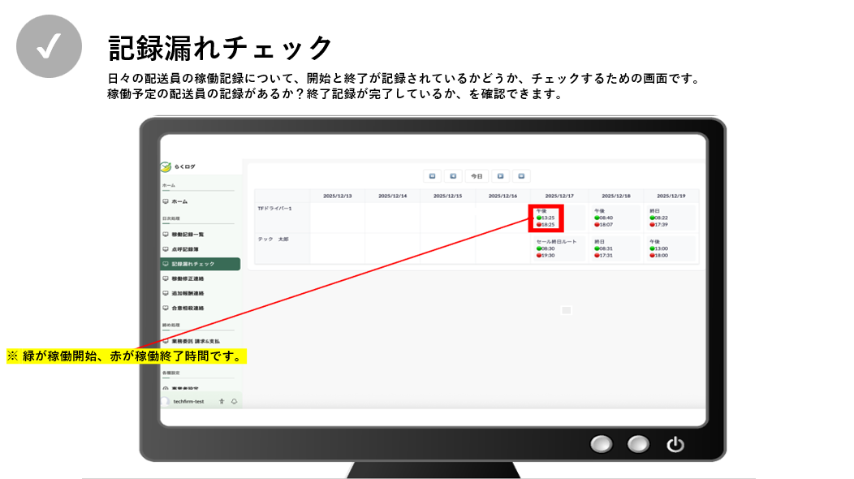Viewport: 854px width, 479px height.
Task: Go to 追加報酬連絡 page
Action: point(187,293)
